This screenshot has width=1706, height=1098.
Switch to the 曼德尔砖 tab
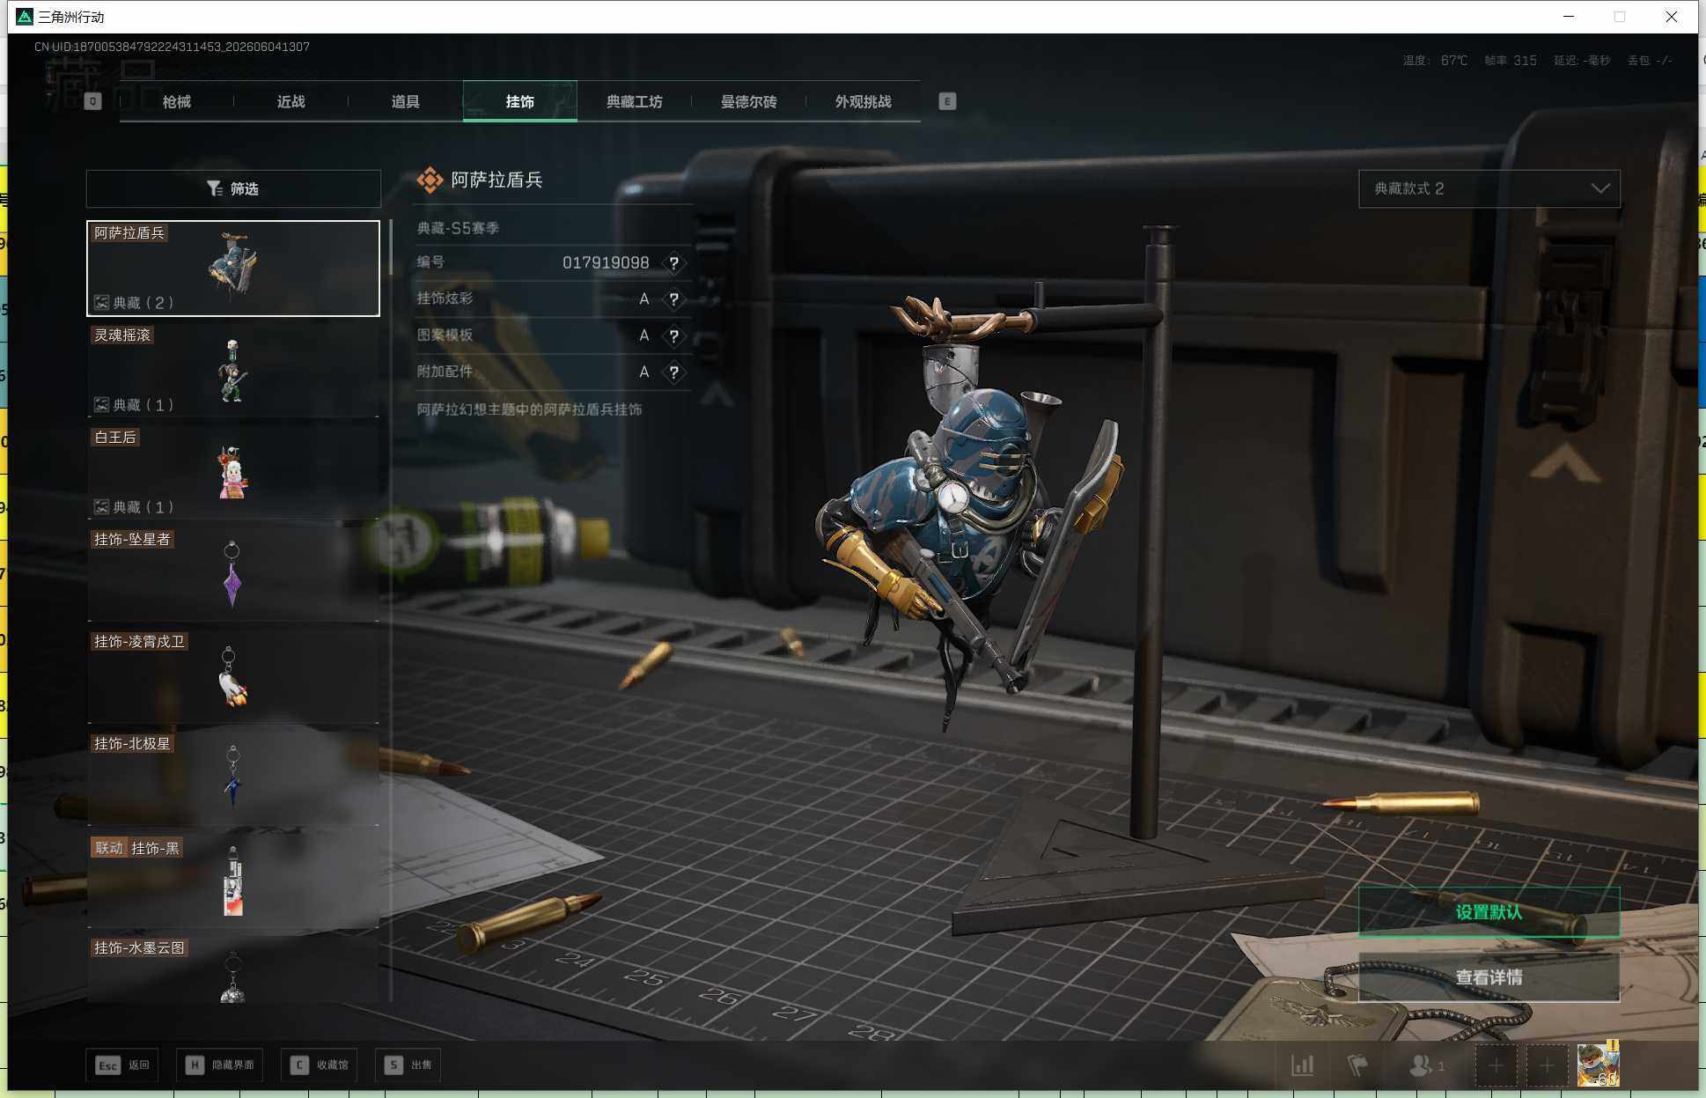(749, 101)
